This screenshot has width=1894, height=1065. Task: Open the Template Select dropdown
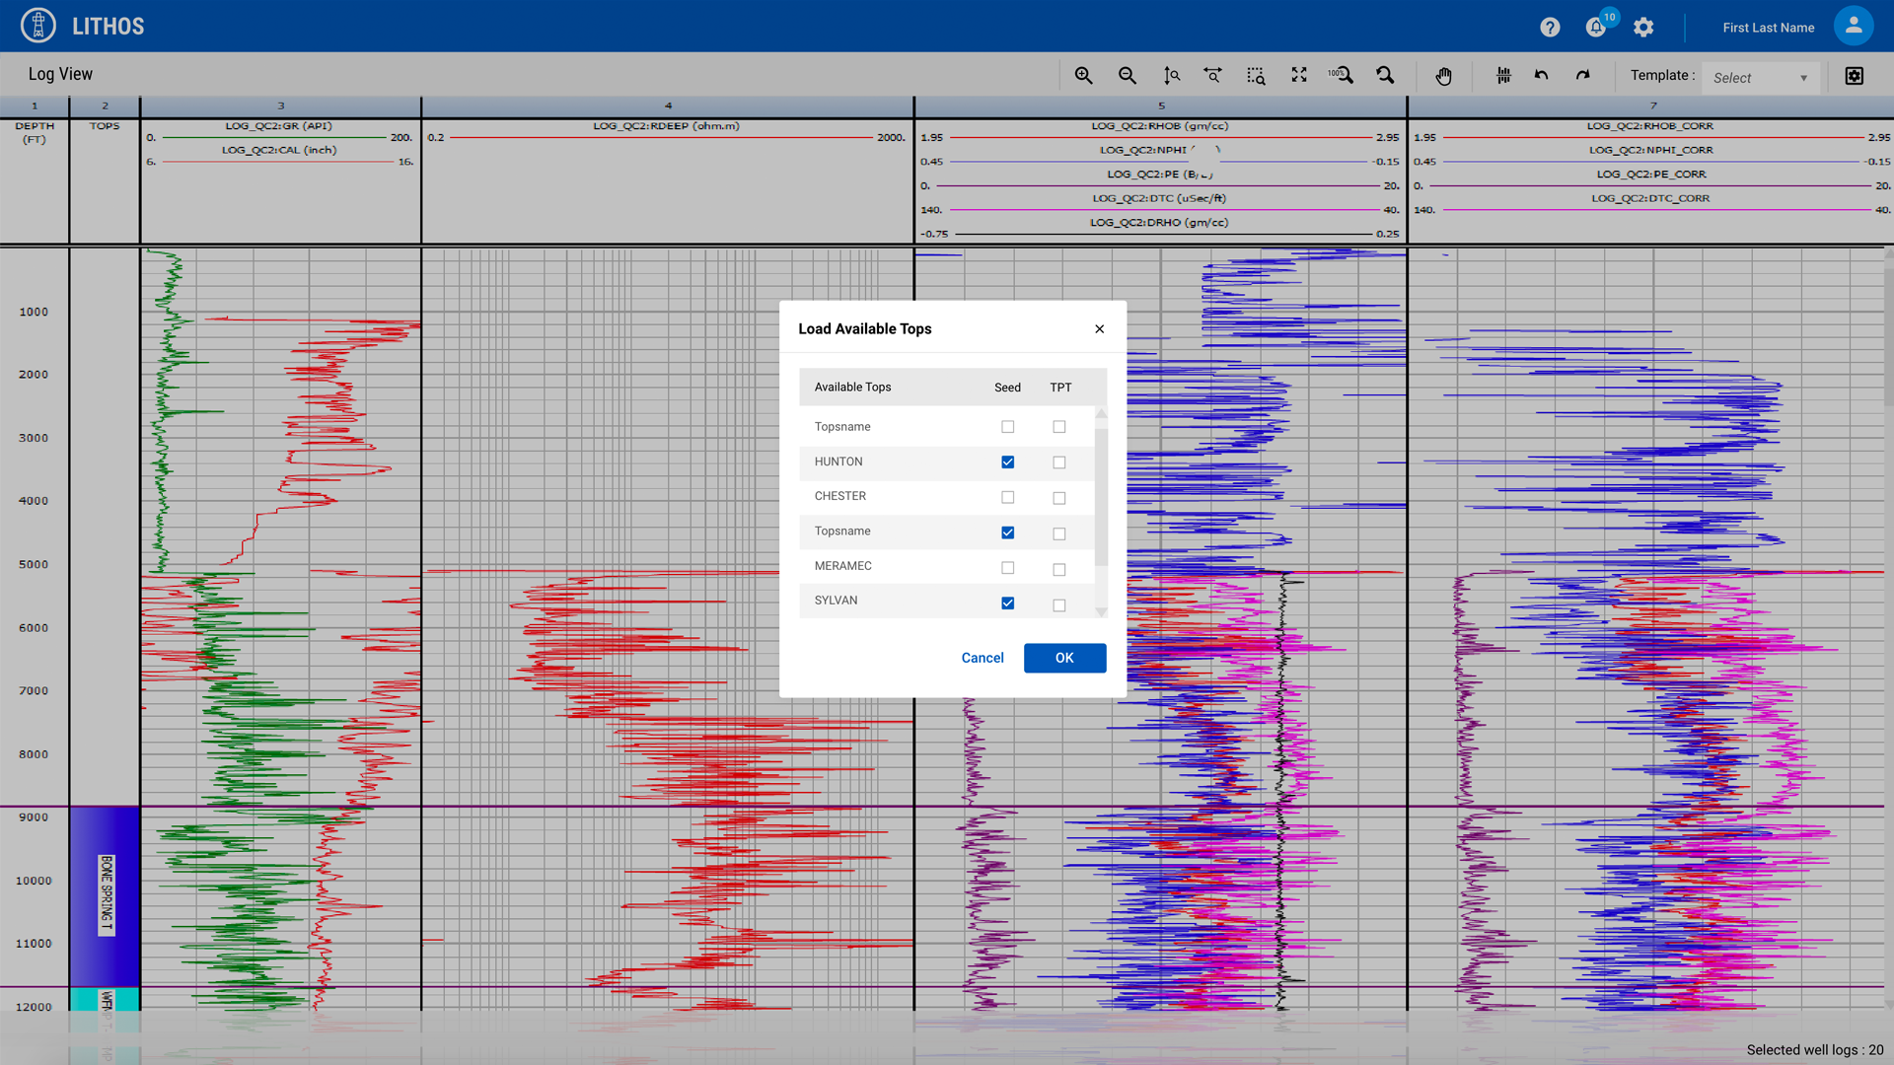tap(1760, 78)
